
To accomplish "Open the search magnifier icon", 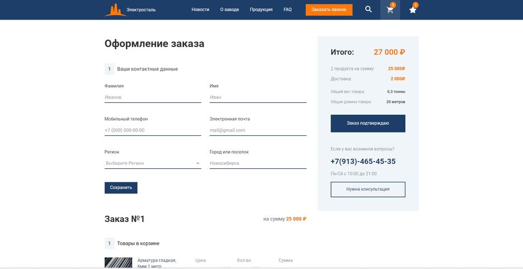I will [368, 10].
